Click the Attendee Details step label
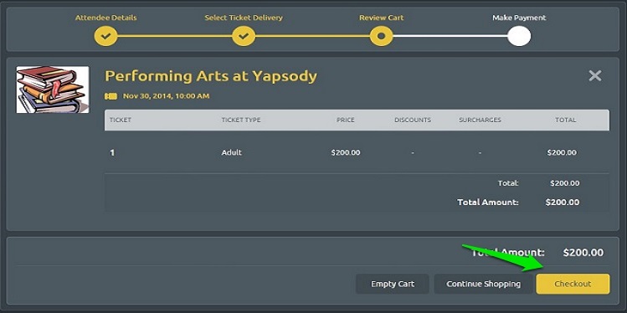Viewport: 627px width, 313px height. pos(106,18)
